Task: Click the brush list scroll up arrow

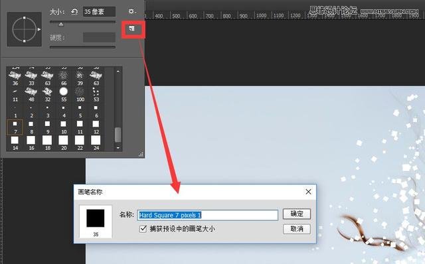Action: click(118, 71)
